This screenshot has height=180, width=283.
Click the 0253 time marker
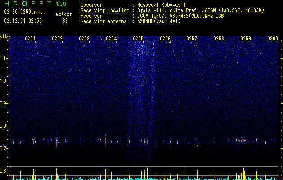click(x=84, y=38)
